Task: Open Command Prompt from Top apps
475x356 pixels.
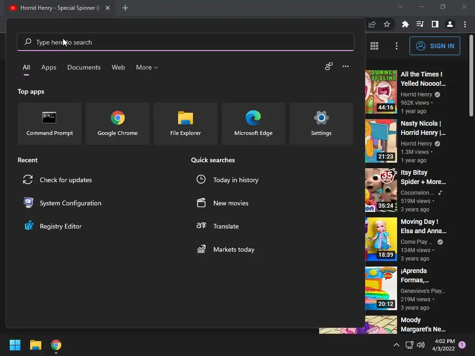Action: (x=50, y=123)
